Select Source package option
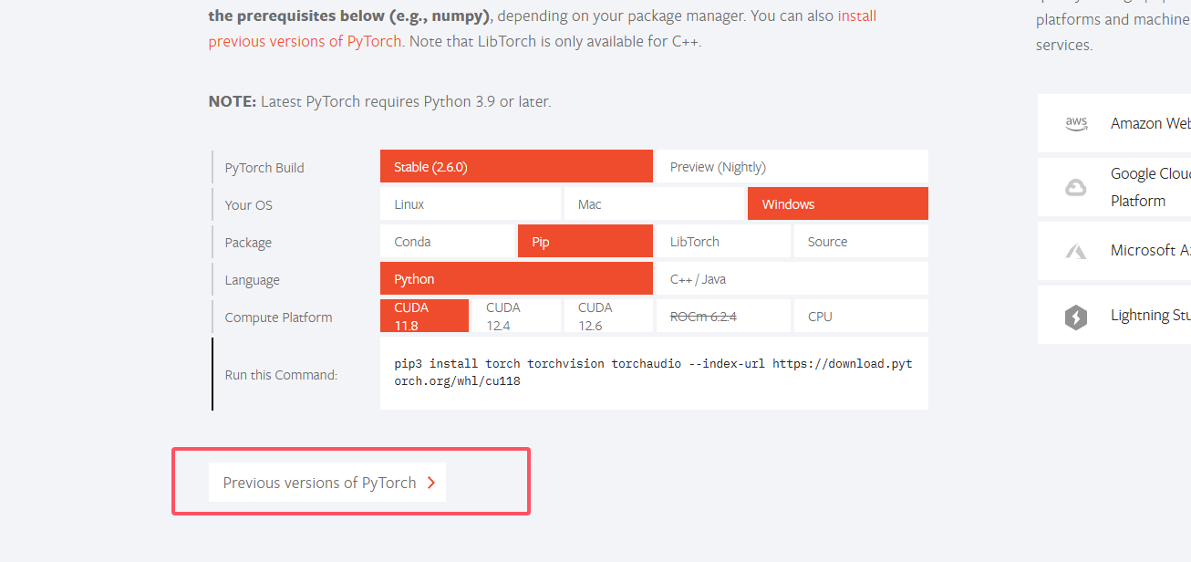 tap(861, 241)
